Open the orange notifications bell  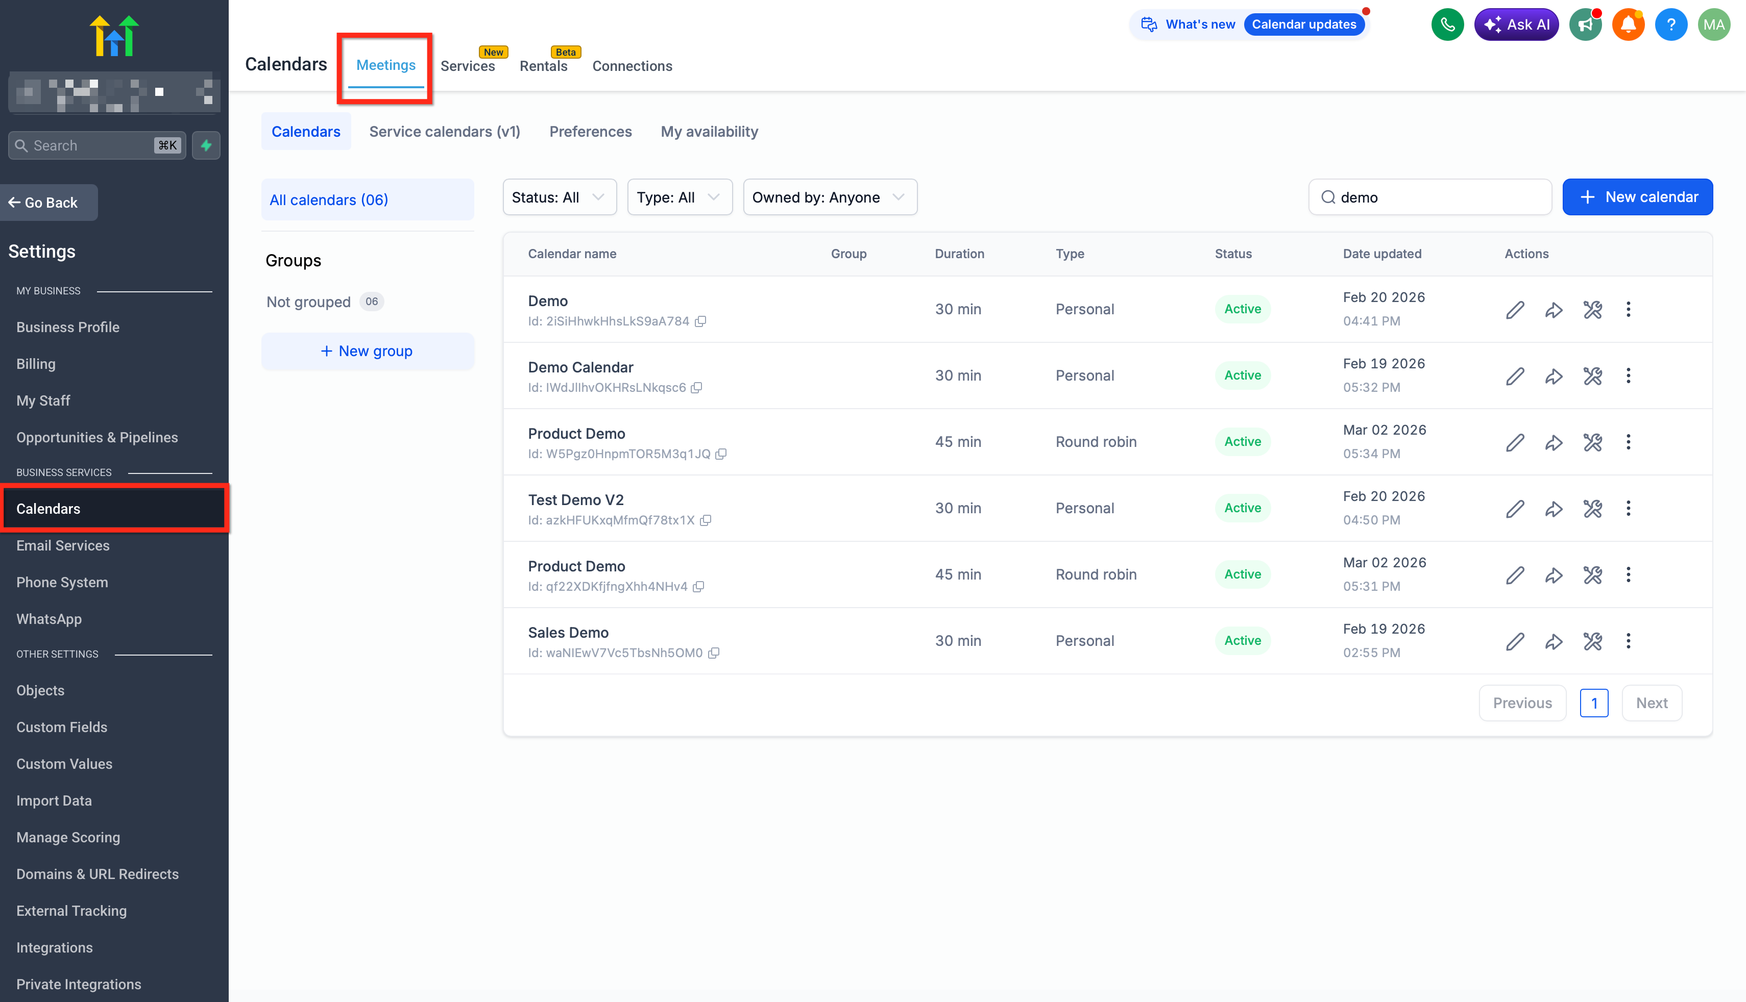pyautogui.click(x=1628, y=25)
